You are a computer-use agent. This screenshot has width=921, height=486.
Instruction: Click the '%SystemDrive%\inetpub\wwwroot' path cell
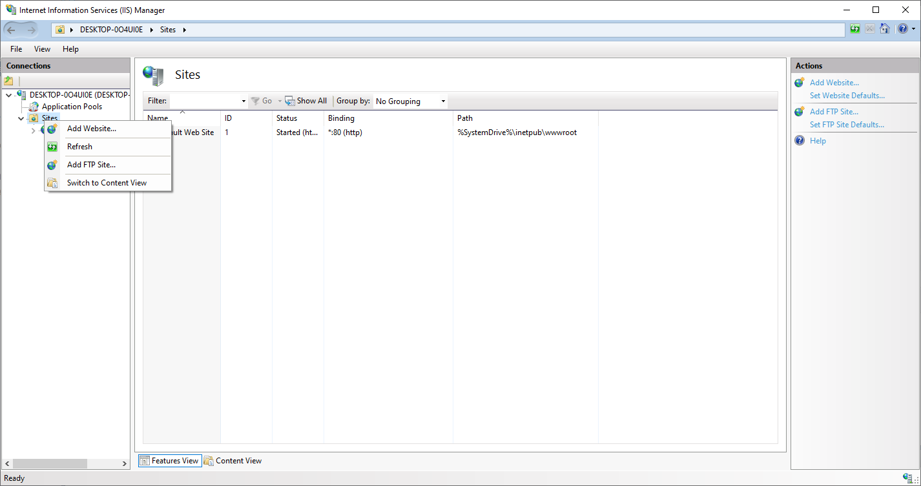click(x=517, y=132)
